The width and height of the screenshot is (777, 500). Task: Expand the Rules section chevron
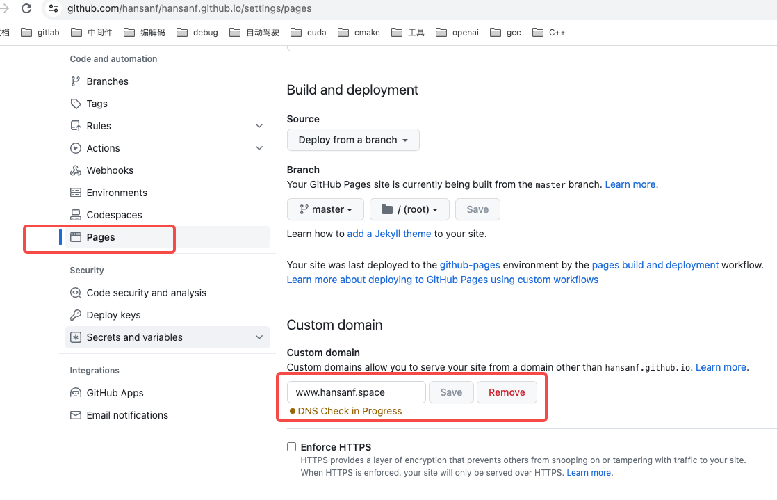click(259, 126)
